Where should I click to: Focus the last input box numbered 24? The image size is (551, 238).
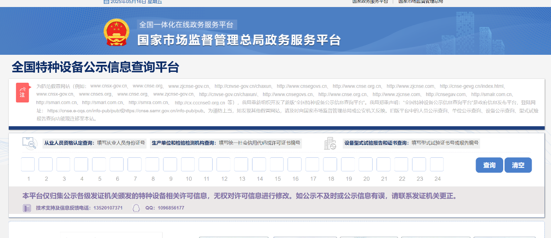[437, 164]
